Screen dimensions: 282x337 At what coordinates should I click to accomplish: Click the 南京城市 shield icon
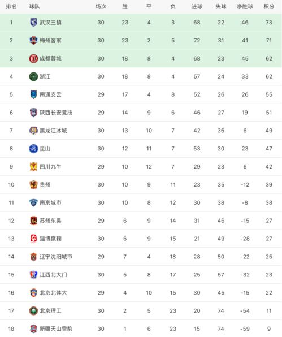point(33,202)
